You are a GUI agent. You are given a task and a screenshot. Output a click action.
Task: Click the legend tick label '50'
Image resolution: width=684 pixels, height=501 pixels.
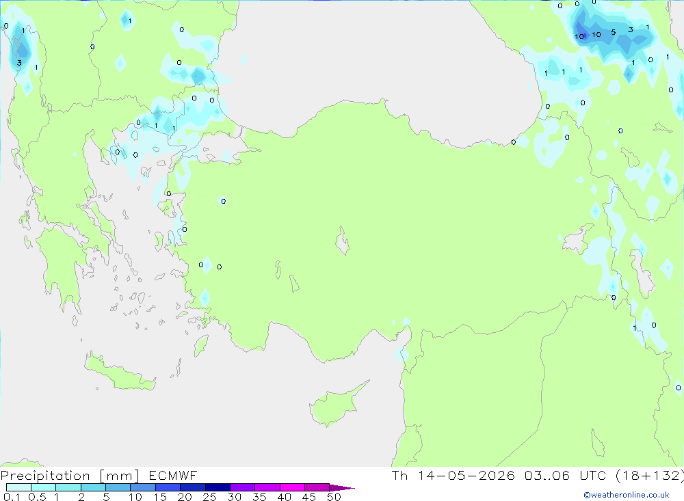(334, 497)
